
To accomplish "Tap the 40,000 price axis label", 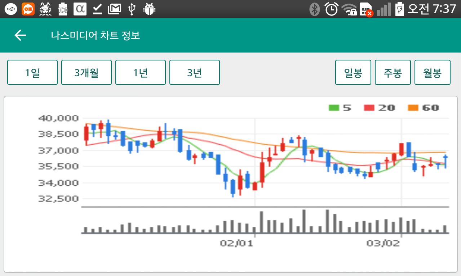I will pos(58,118).
